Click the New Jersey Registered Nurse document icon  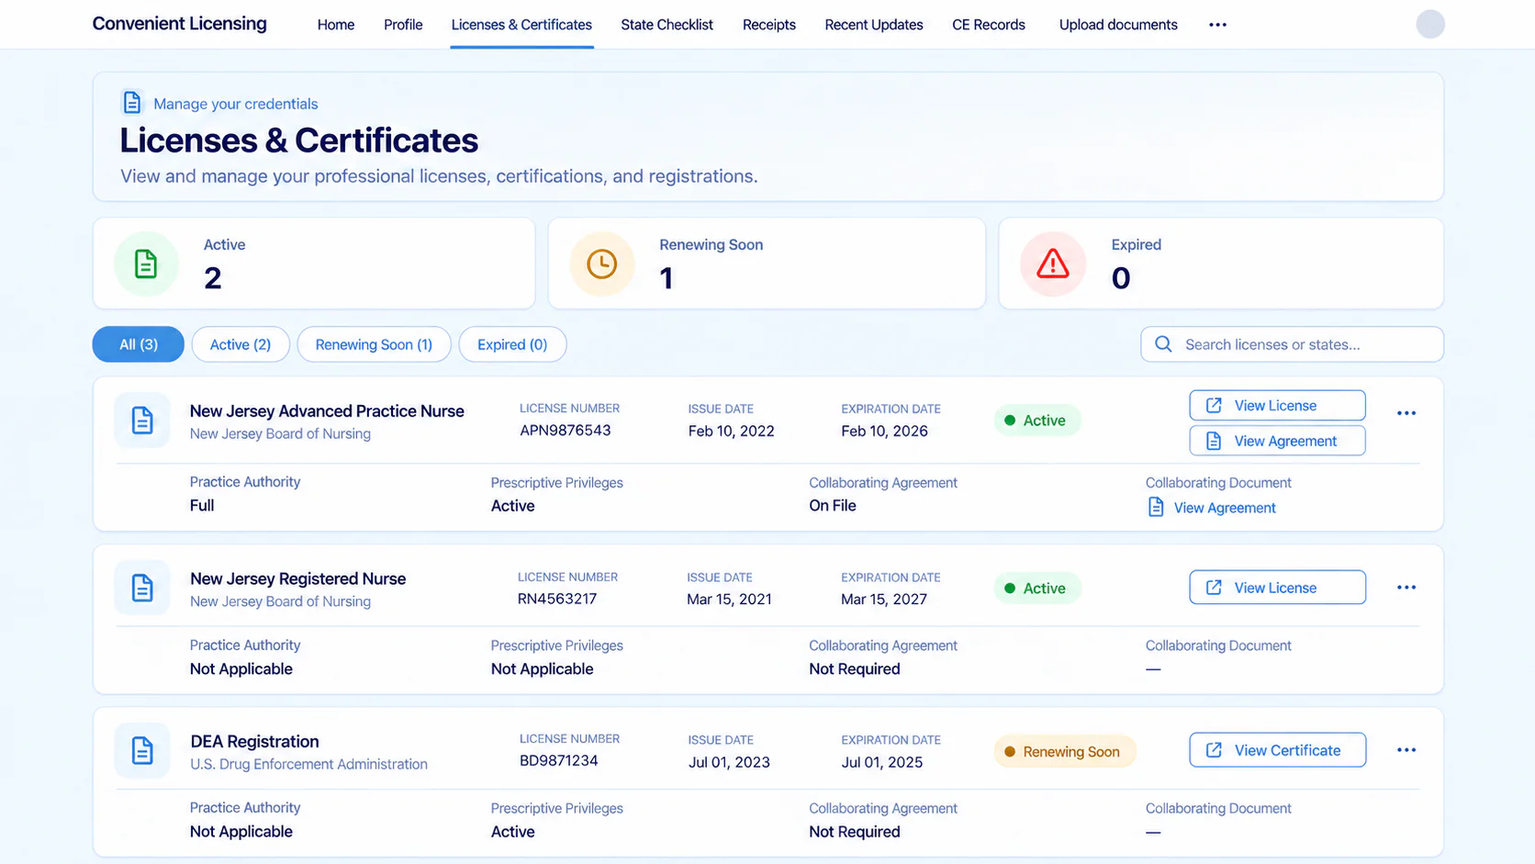click(x=142, y=588)
